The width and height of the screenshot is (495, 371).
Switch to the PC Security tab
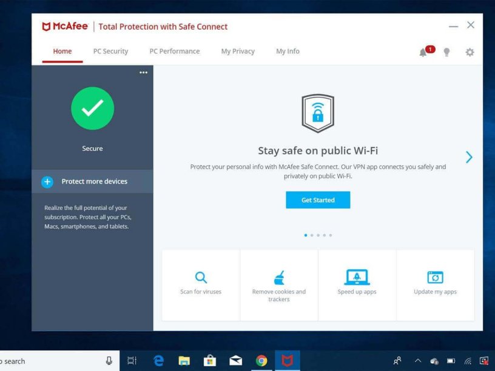[x=110, y=52]
